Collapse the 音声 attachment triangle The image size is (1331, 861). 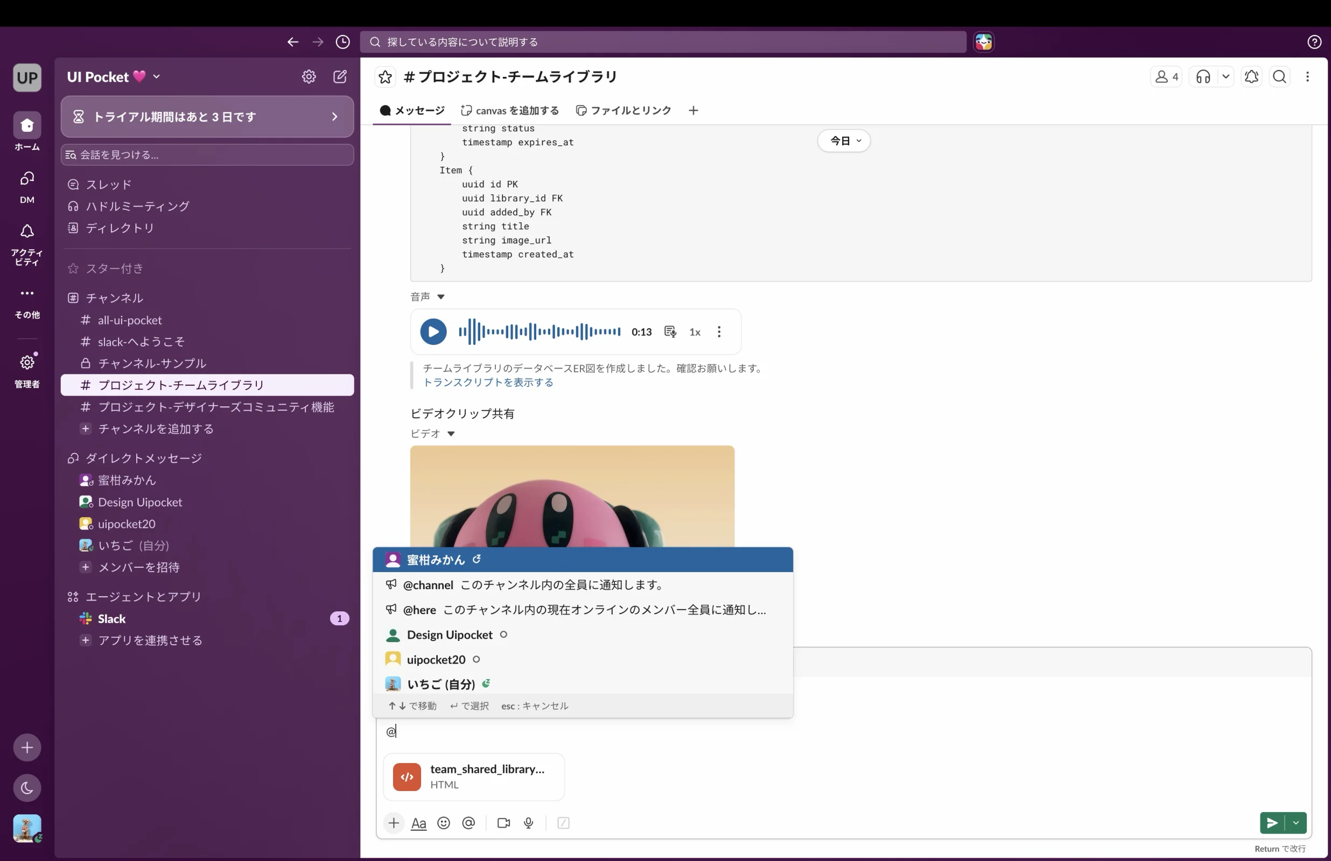click(x=440, y=297)
